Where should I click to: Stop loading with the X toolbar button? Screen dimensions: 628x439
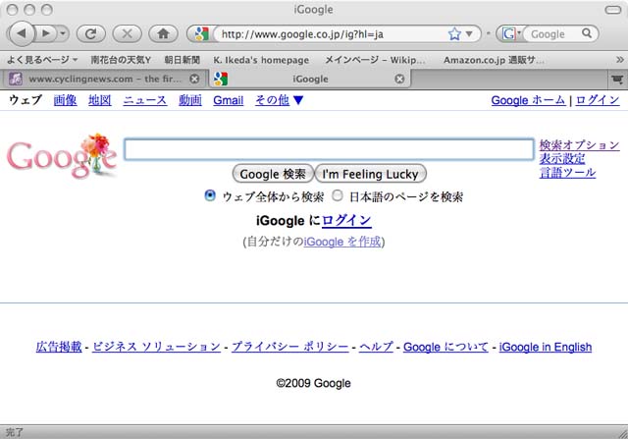pyautogui.click(x=127, y=33)
